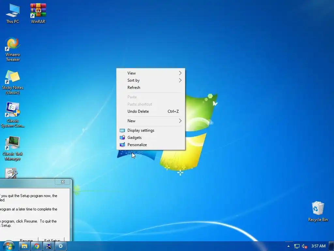Image resolution: width=334 pixels, height=251 pixels.
Task: Click the muted volume tray icon
Action: 304,246
